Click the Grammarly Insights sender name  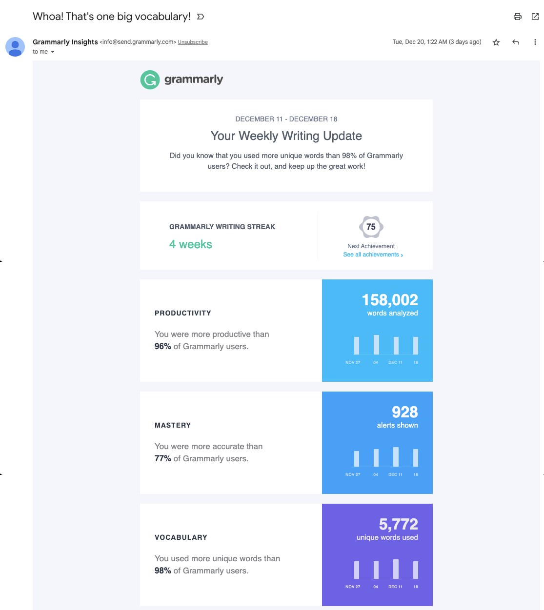(x=65, y=42)
